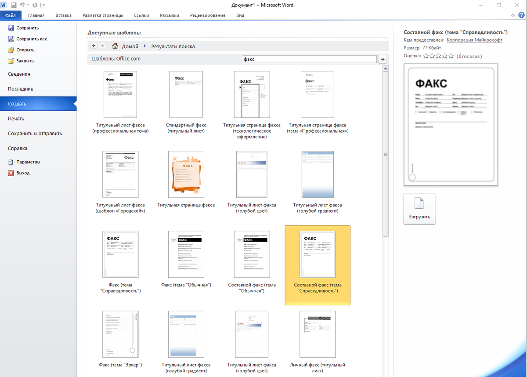527x377 pixels.
Task: Click the Корпорация Майкрософт link
Action: (474, 40)
